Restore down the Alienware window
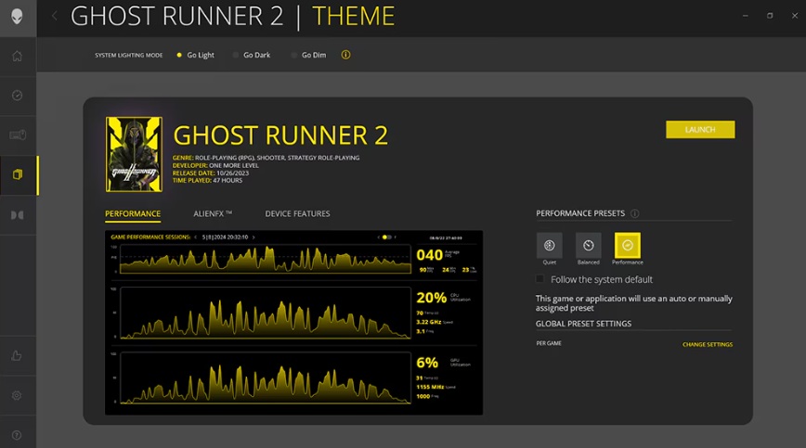806x448 pixels. (770, 16)
